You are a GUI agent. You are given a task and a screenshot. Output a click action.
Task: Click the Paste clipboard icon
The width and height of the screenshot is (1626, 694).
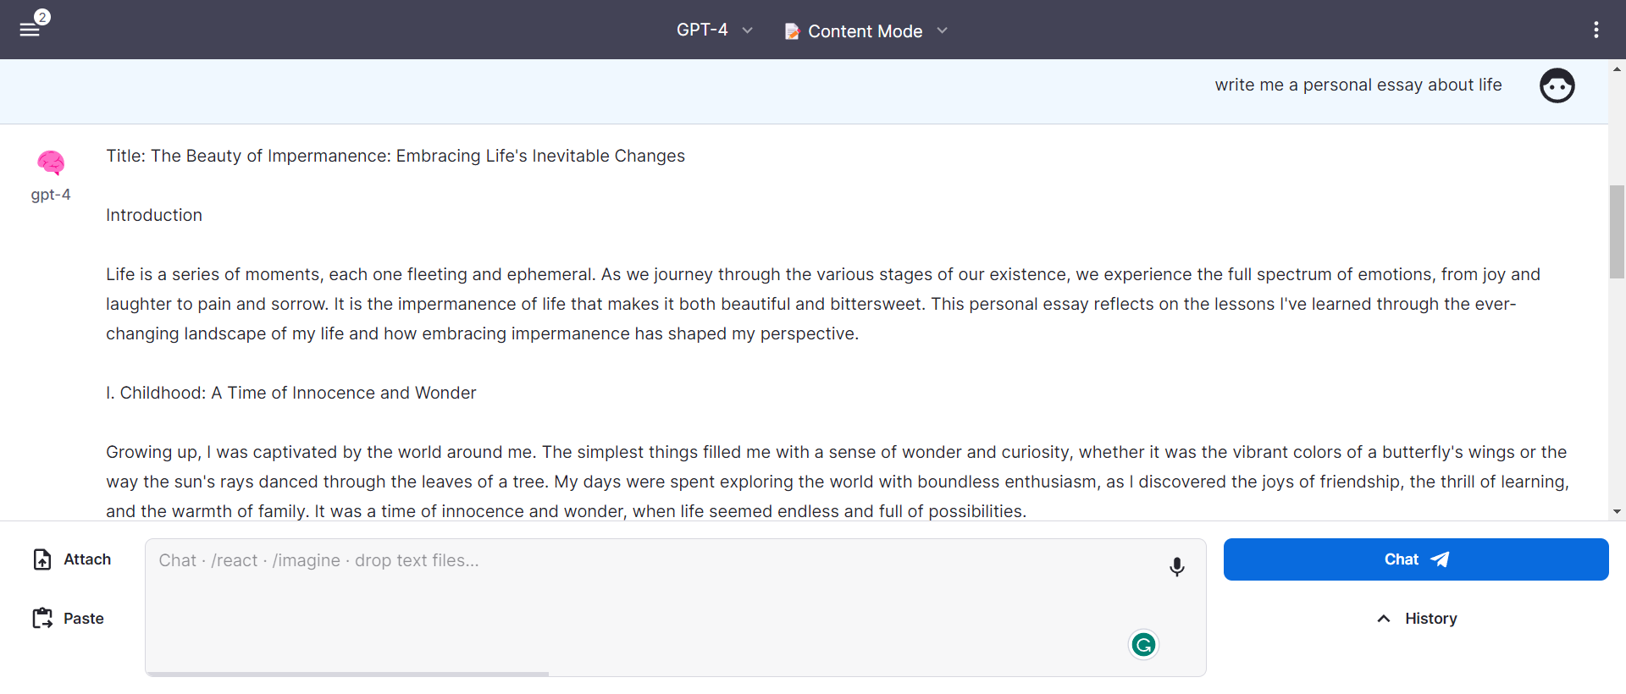pos(42,619)
